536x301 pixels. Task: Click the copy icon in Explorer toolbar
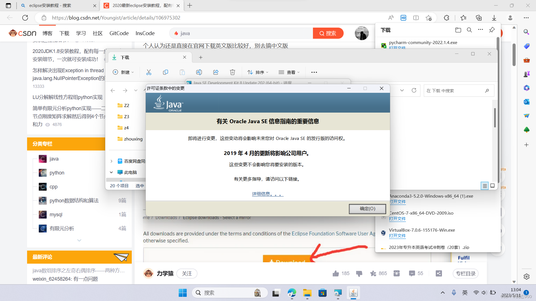(166, 72)
